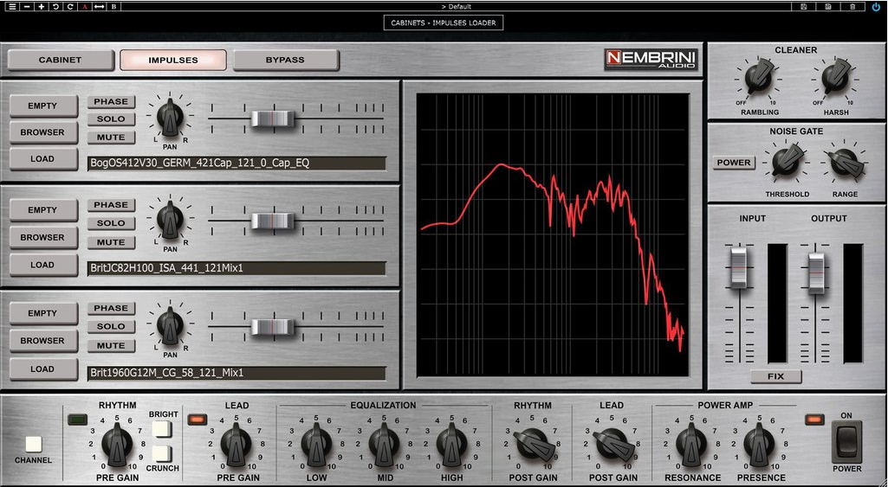Click the frequency response graph display

click(x=553, y=234)
